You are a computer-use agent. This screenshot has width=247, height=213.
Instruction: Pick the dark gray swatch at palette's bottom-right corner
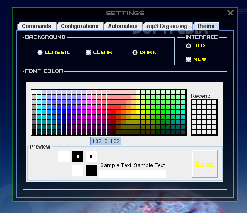click(x=184, y=132)
